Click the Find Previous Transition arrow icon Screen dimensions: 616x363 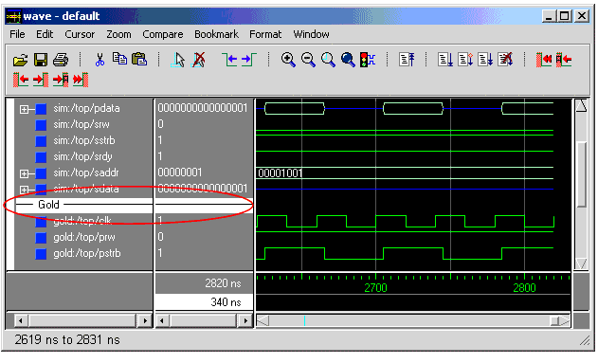(x=230, y=60)
